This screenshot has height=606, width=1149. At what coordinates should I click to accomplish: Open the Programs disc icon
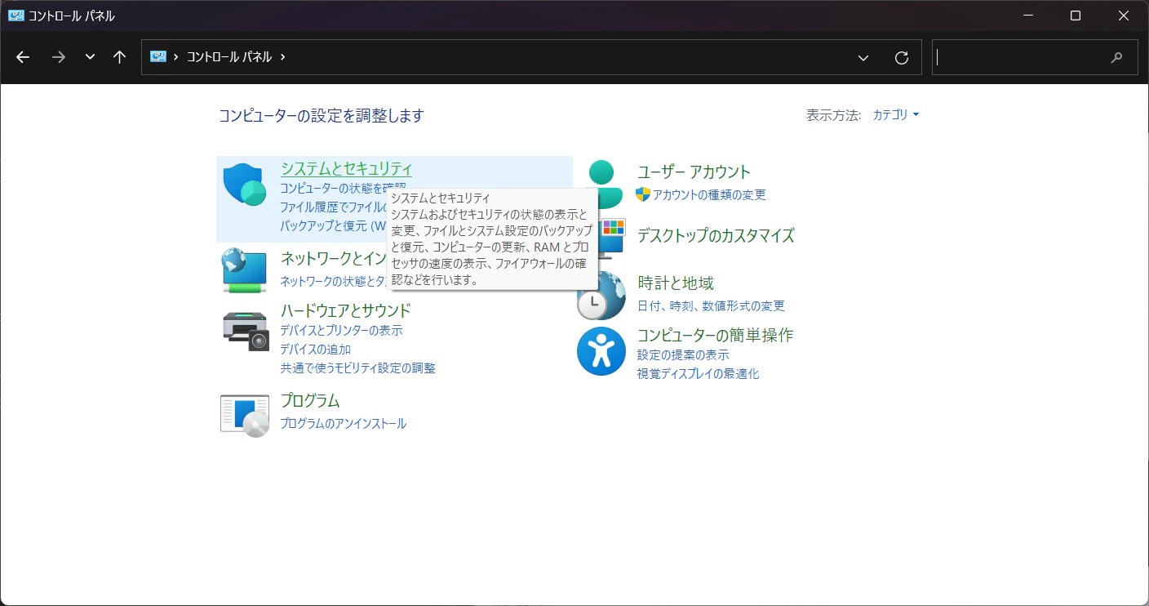(x=245, y=416)
